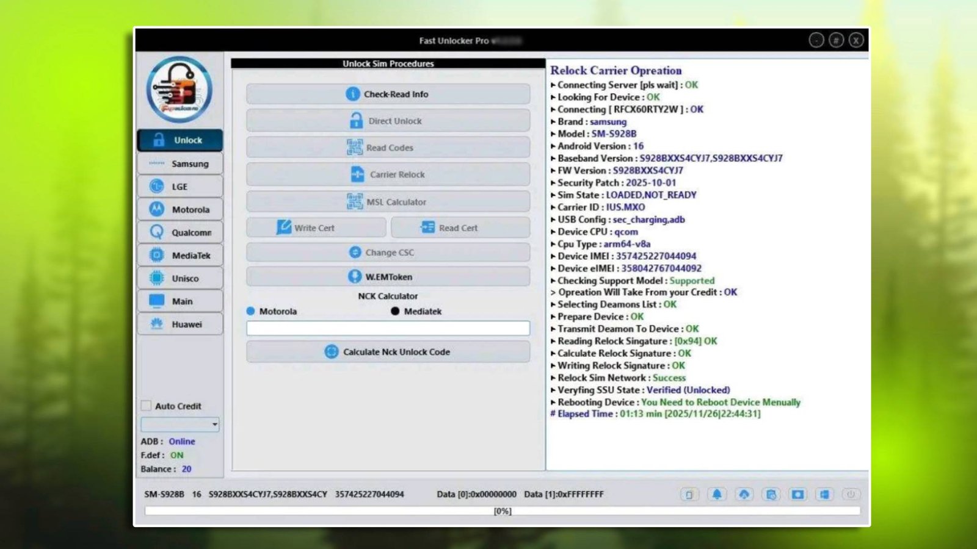This screenshot has height=549, width=977.
Task: Open the dropdown below Auto Credit
Action: click(180, 423)
